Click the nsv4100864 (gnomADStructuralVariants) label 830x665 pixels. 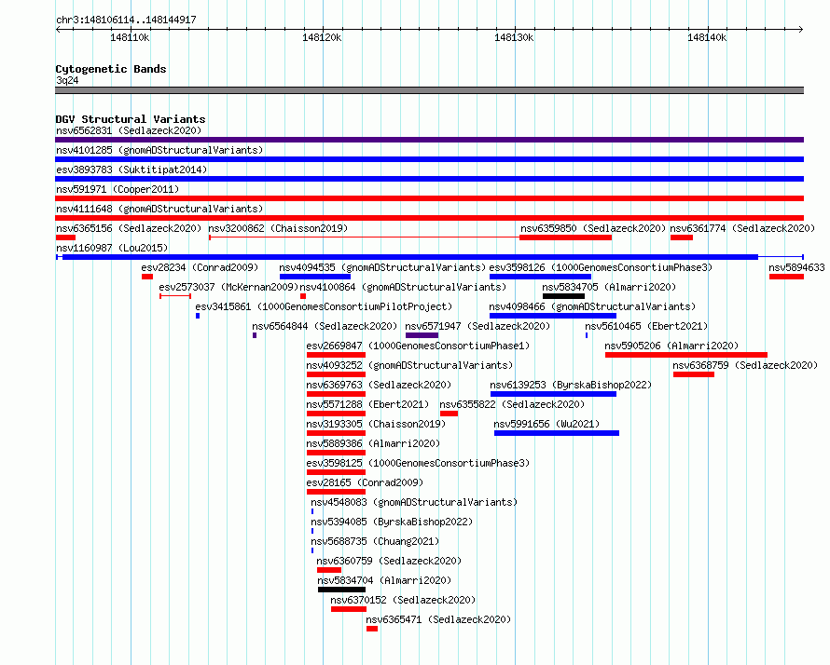[x=404, y=287]
